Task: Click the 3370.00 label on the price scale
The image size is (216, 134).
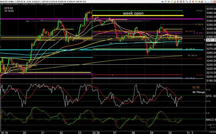Action: tap(211, 9)
